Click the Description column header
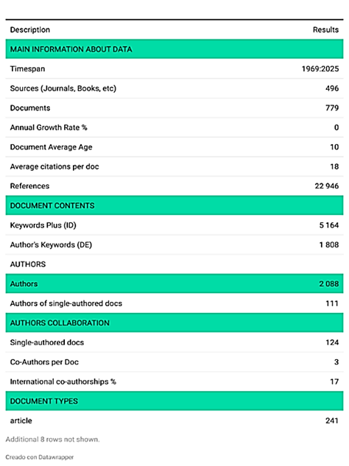The height and width of the screenshot is (466, 349). pos(30,29)
